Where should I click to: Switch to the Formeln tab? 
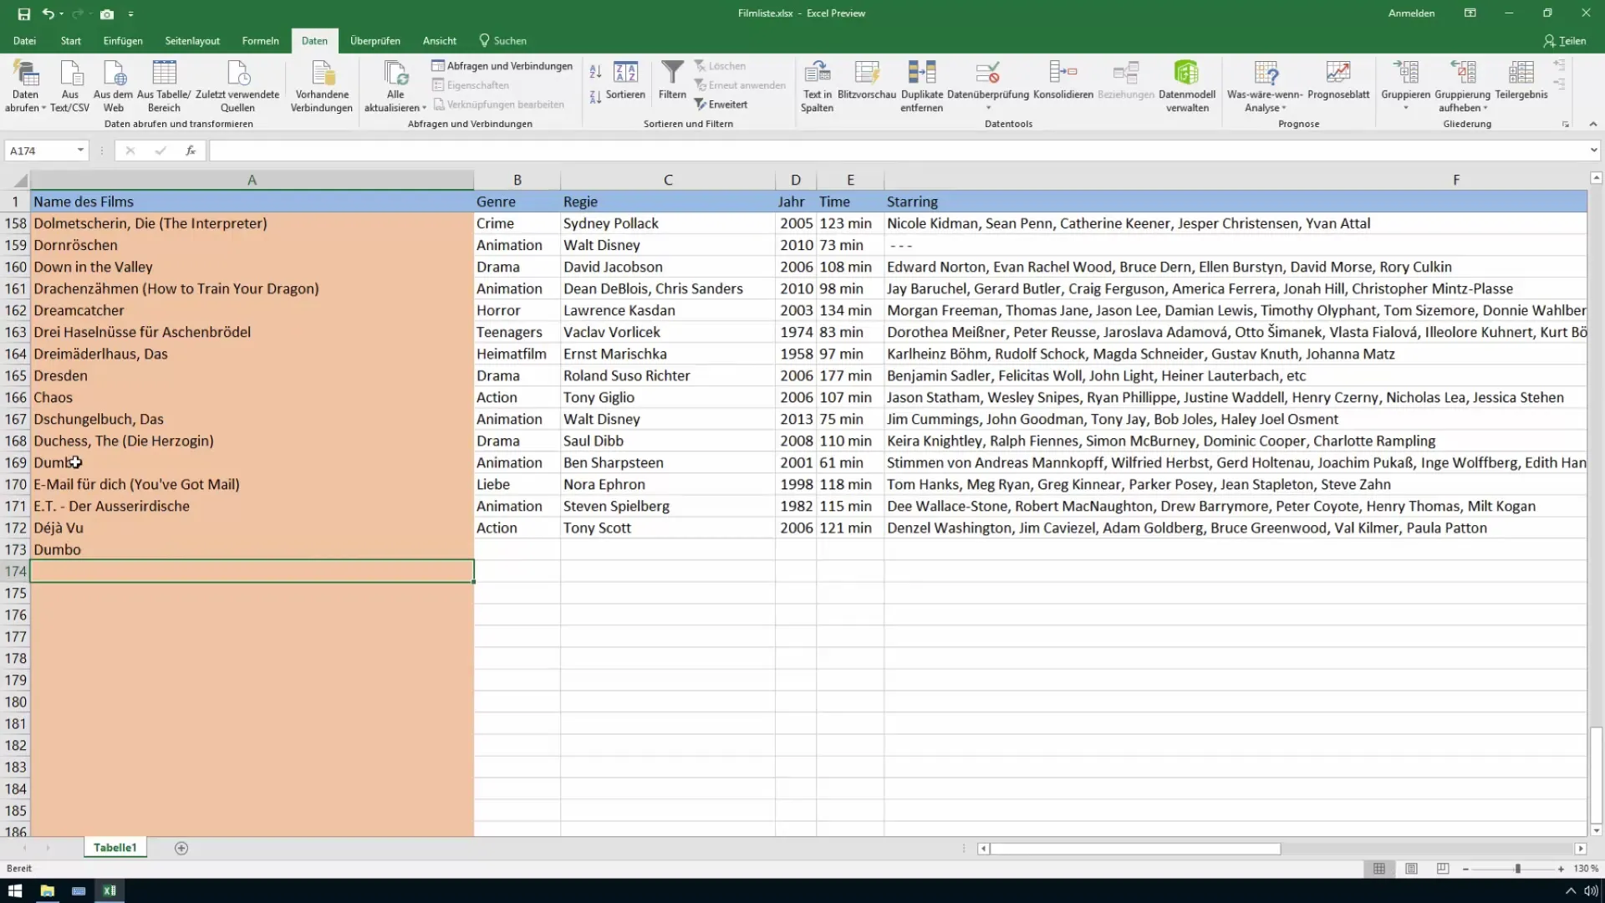260,40
